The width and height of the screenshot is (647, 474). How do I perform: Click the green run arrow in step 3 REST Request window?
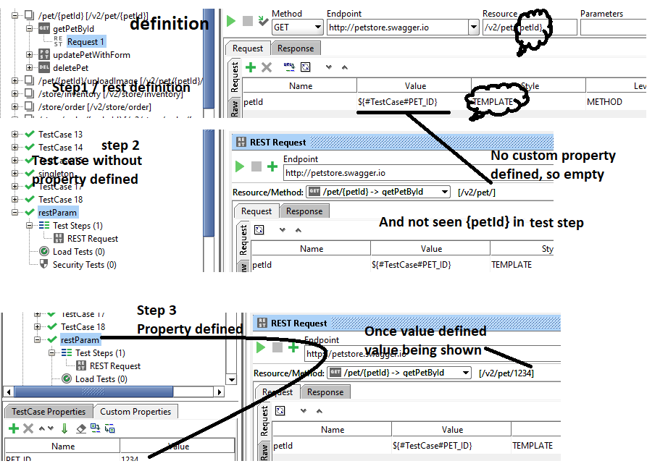(261, 347)
